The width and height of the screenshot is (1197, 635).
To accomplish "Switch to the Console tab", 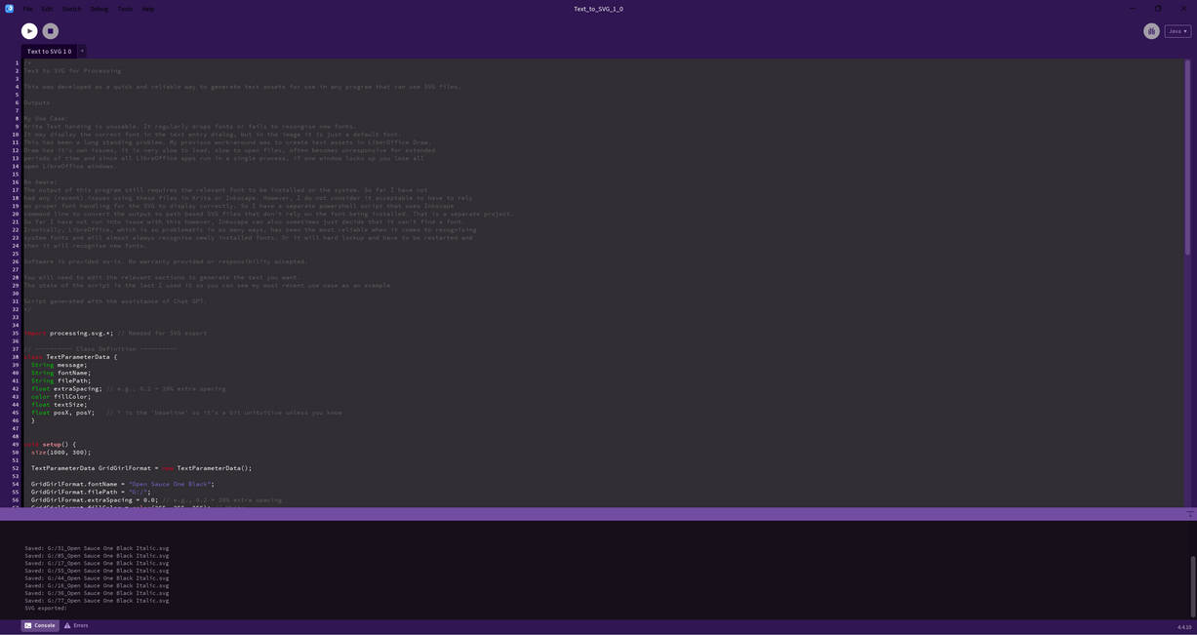I will [40, 625].
